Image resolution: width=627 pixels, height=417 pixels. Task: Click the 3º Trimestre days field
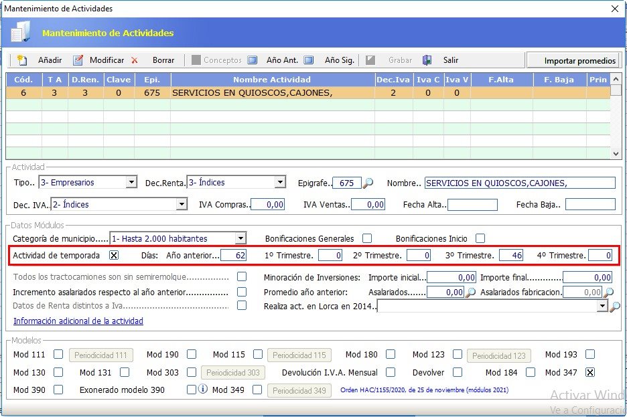pyautogui.click(x=512, y=255)
